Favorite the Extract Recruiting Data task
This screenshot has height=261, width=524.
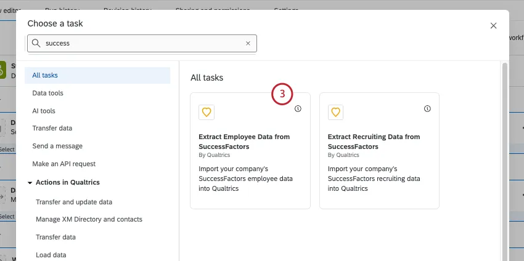[335, 112]
